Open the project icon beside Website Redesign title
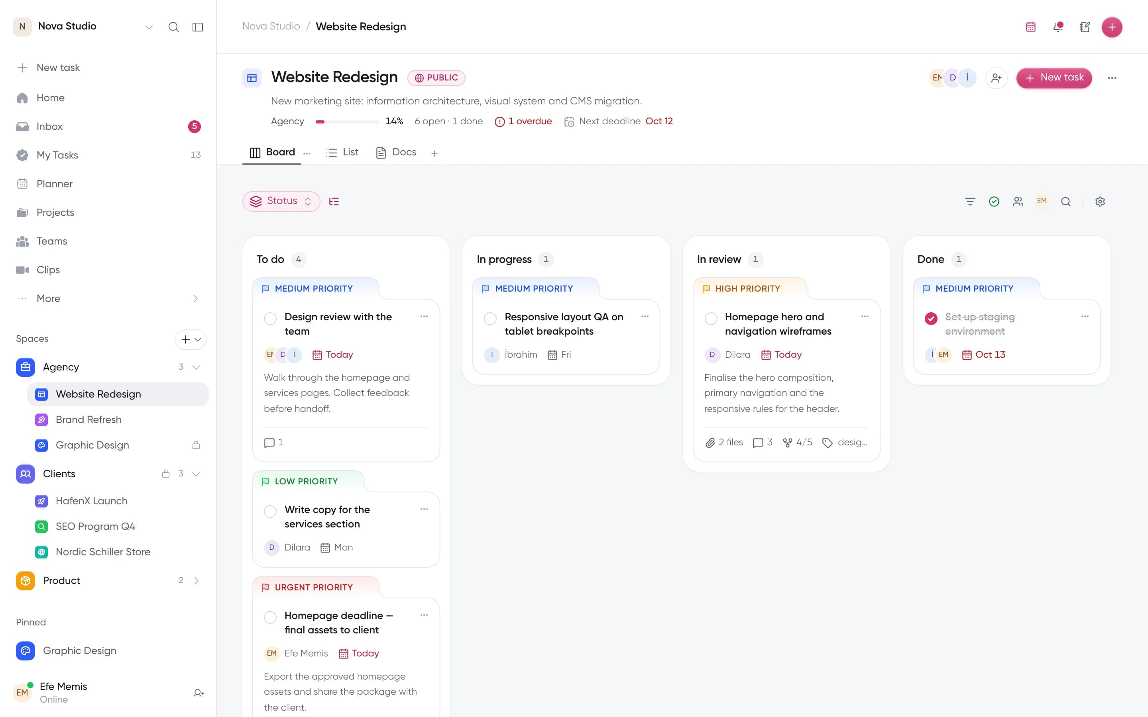Image resolution: width=1148 pixels, height=717 pixels. (x=252, y=78)
